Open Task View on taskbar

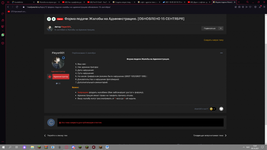[17, 147]
